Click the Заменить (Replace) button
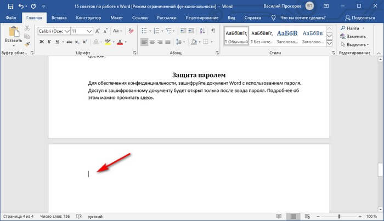 coord(355,36)
